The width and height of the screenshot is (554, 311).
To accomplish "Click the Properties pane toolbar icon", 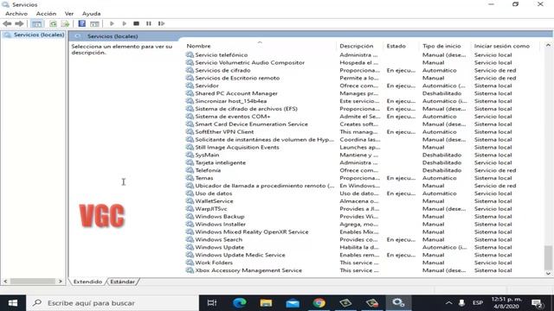I will pos(94,23).
